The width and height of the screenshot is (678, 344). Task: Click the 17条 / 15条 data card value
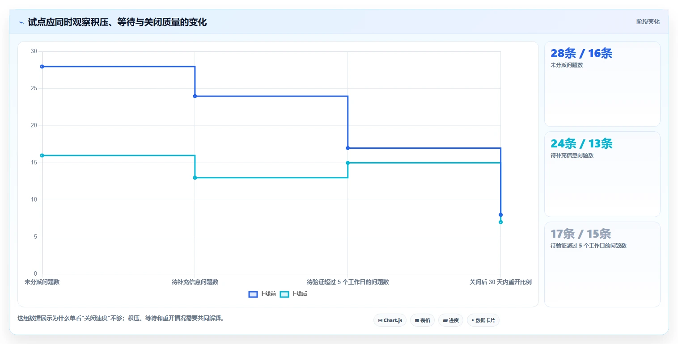[x=581, y=234]
